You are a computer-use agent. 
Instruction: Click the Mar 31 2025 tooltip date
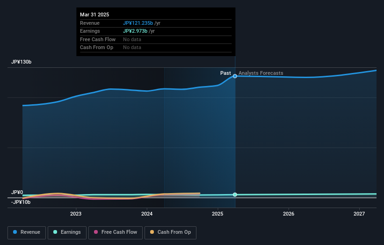pyautogui.click(x=94, y=14)
